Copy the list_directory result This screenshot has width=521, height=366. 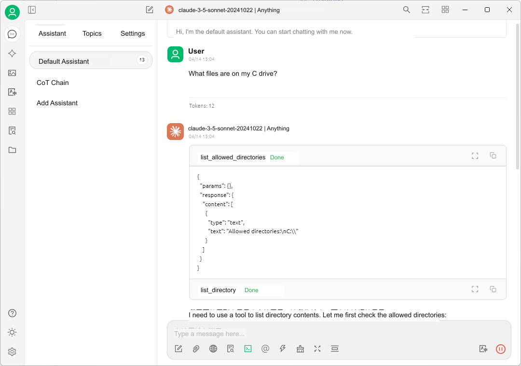click(493, 289)
